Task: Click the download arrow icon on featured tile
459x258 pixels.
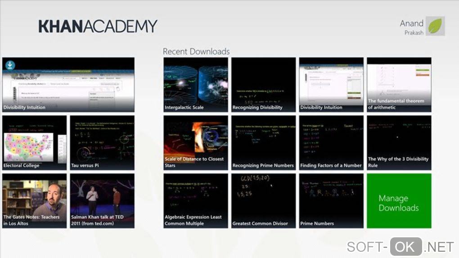Action: click(x=10, y=65)
